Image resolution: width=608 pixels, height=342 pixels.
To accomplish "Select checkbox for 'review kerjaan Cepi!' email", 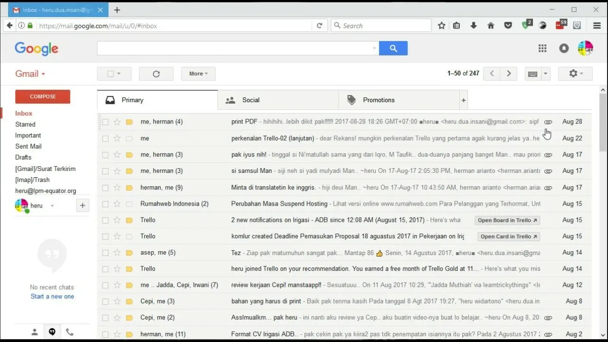I will (x=105, y=285).
